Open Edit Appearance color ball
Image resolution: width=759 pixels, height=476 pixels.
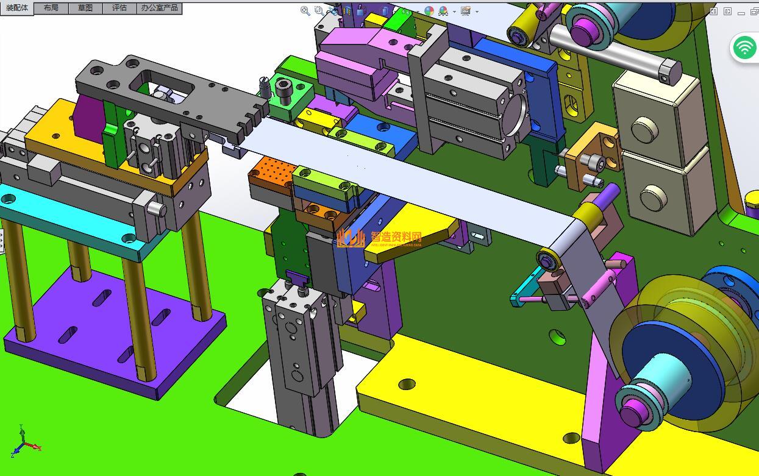click(x=429, y=11)
